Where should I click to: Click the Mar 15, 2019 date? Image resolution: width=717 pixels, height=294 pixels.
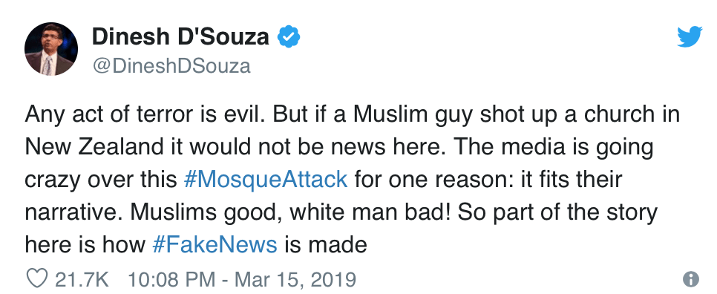295,279
